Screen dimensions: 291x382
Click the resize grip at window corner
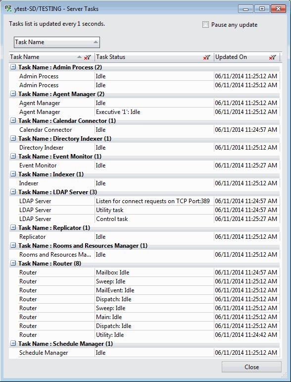coord(284,375)
